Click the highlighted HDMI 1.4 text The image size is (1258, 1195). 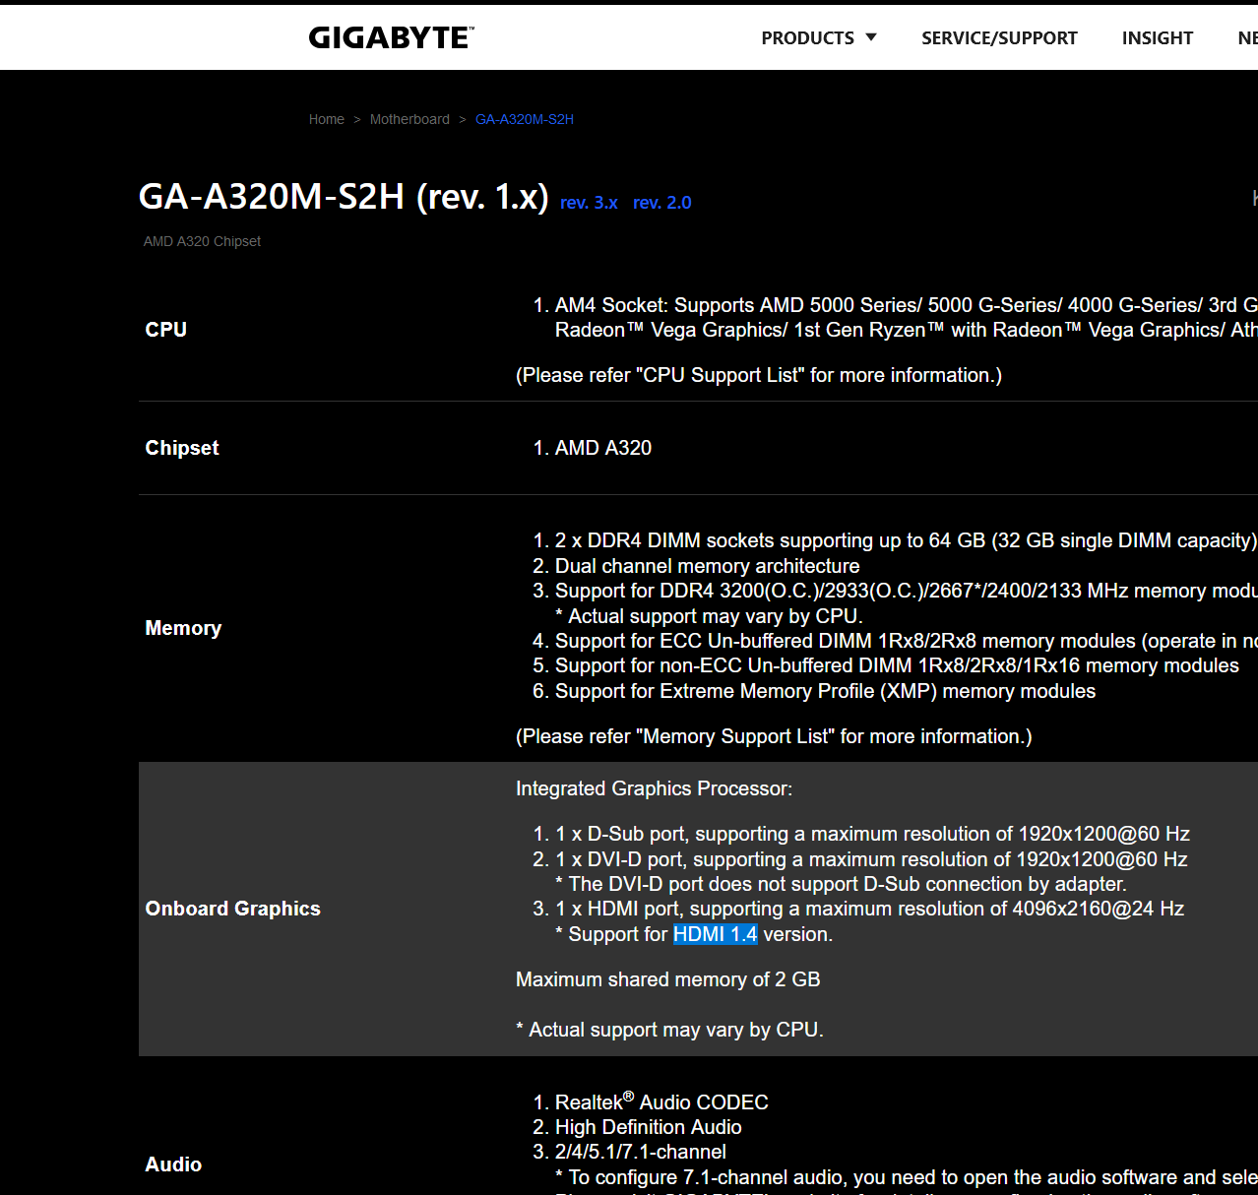715,934
